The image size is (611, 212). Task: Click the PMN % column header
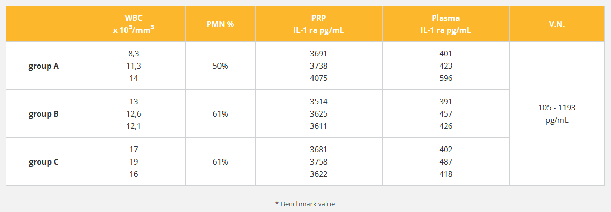pyautogui.click(x=221, y=24)
